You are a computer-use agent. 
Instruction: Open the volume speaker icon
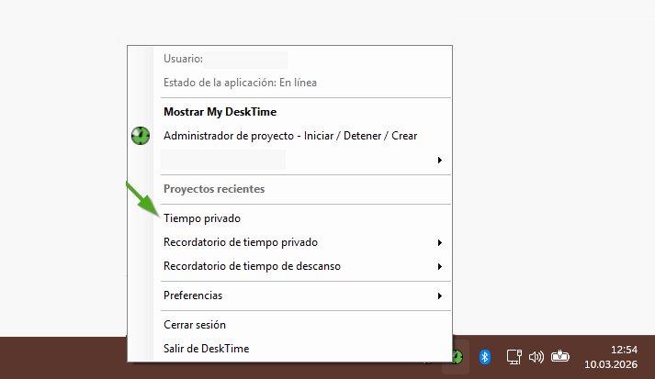coord(537,356)
